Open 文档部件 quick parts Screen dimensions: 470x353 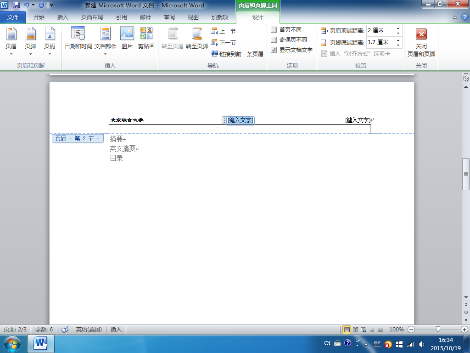[x=106, y=41]
